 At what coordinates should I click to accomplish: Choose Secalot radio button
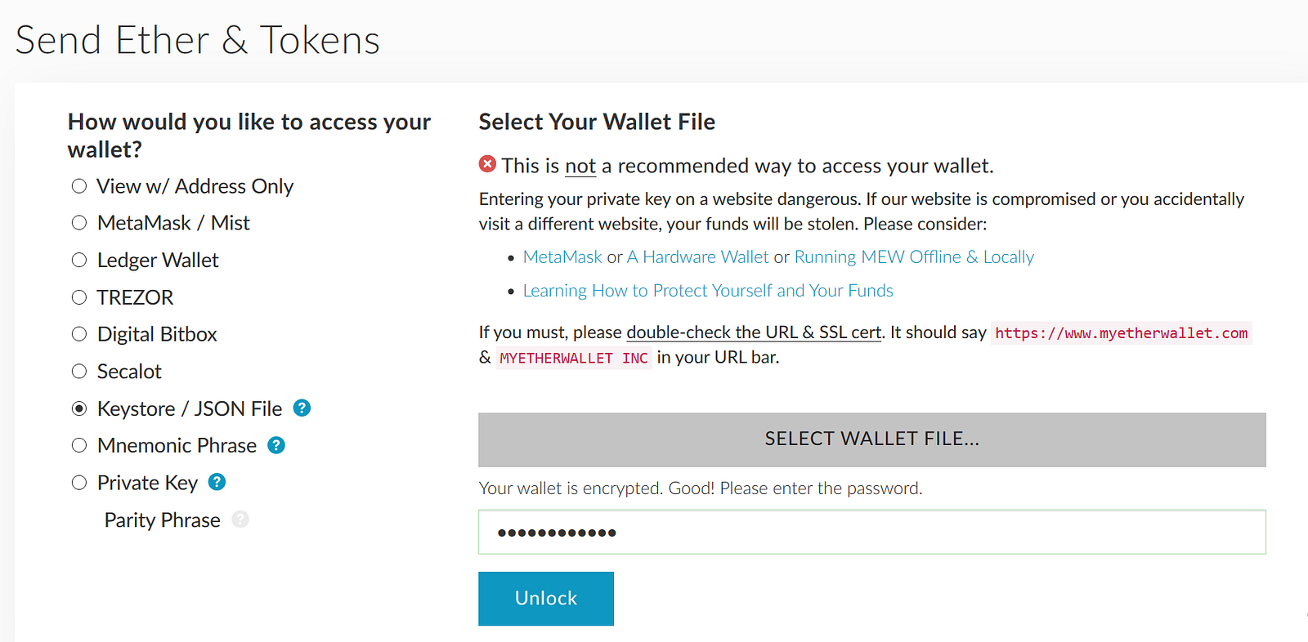tap(79, 372)
